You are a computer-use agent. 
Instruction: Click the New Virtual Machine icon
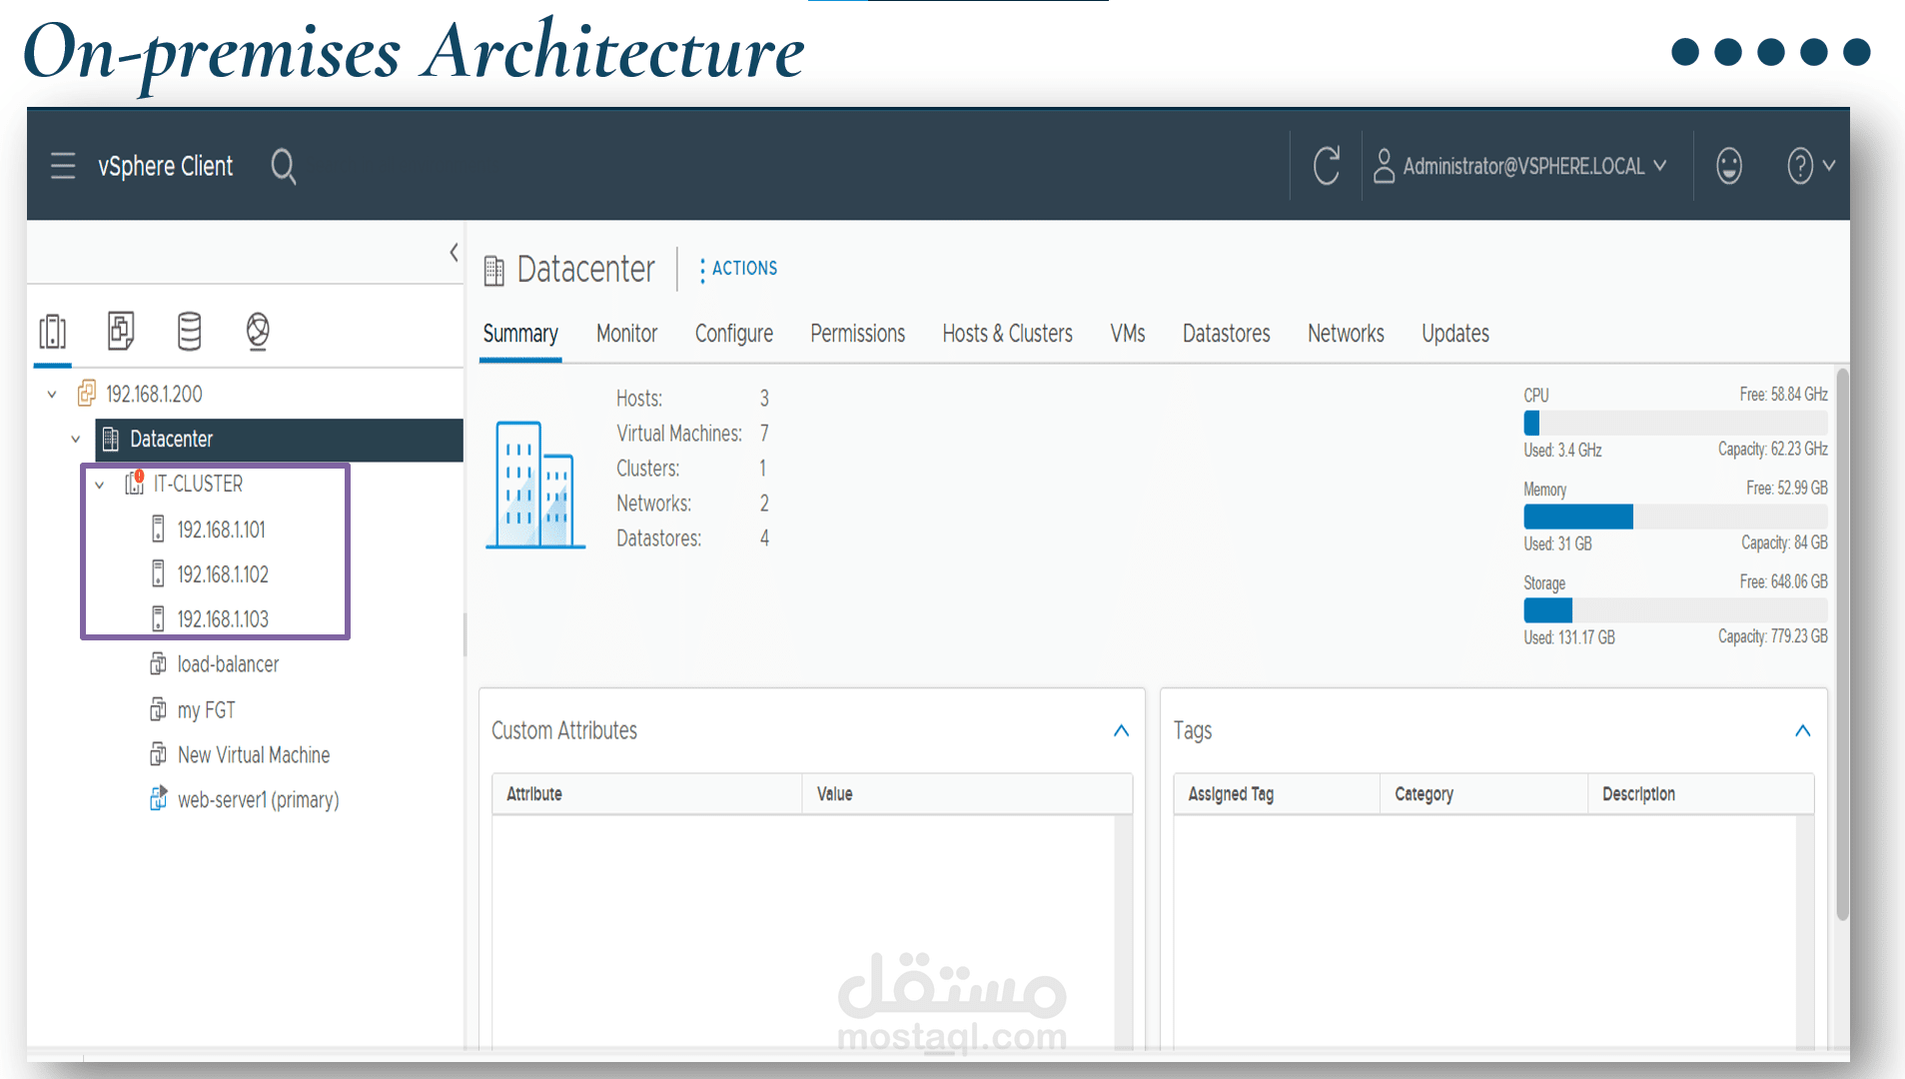click(158, 755)
